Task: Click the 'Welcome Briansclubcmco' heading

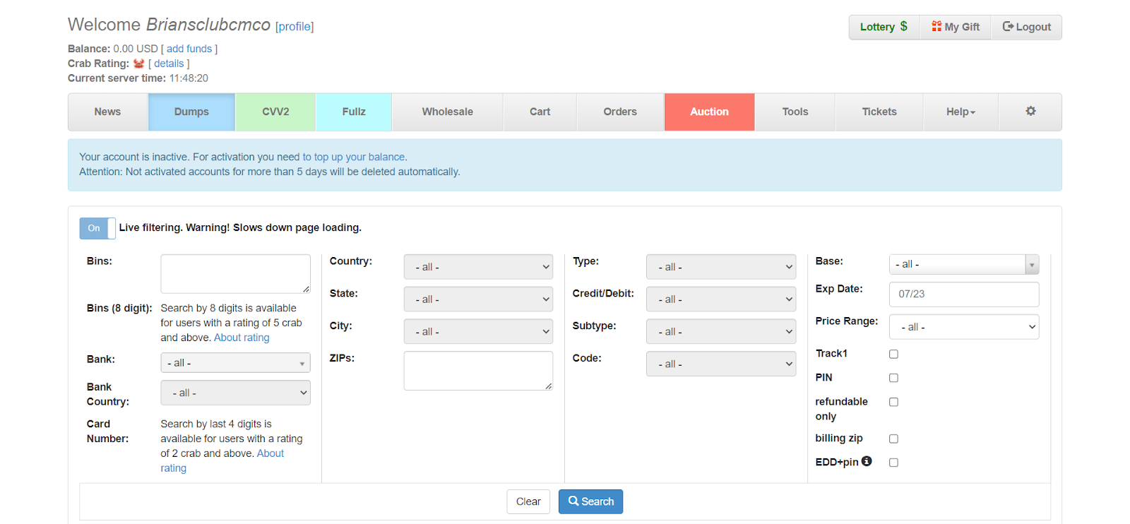Action: 169,25
